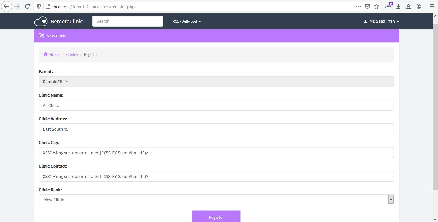Submit the form with the Register button
The height and width of the screenshot is (222, 438).
[x=216, y=217]
